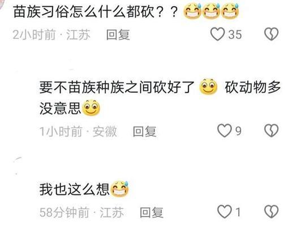Tap the 2小时前 · 江苏 timestamp

point(51,35)
